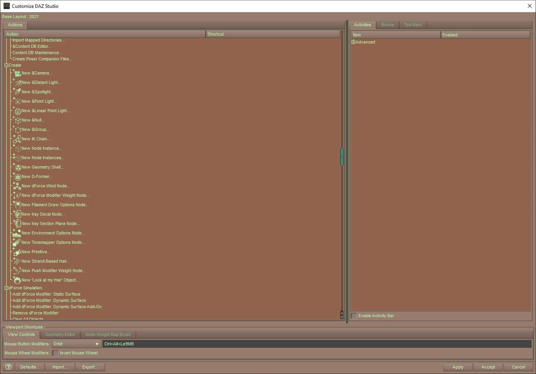Click the New Camera icon
The width and height of the screenshot is (536, 374).
click(17, 73)
